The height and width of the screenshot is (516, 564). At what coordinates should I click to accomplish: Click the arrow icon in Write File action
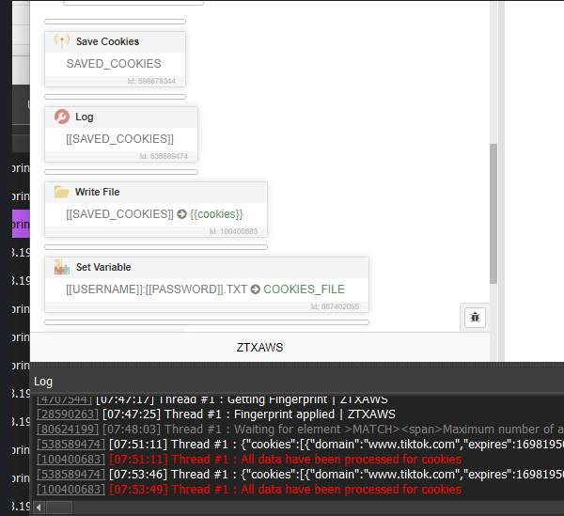(181, 214)
